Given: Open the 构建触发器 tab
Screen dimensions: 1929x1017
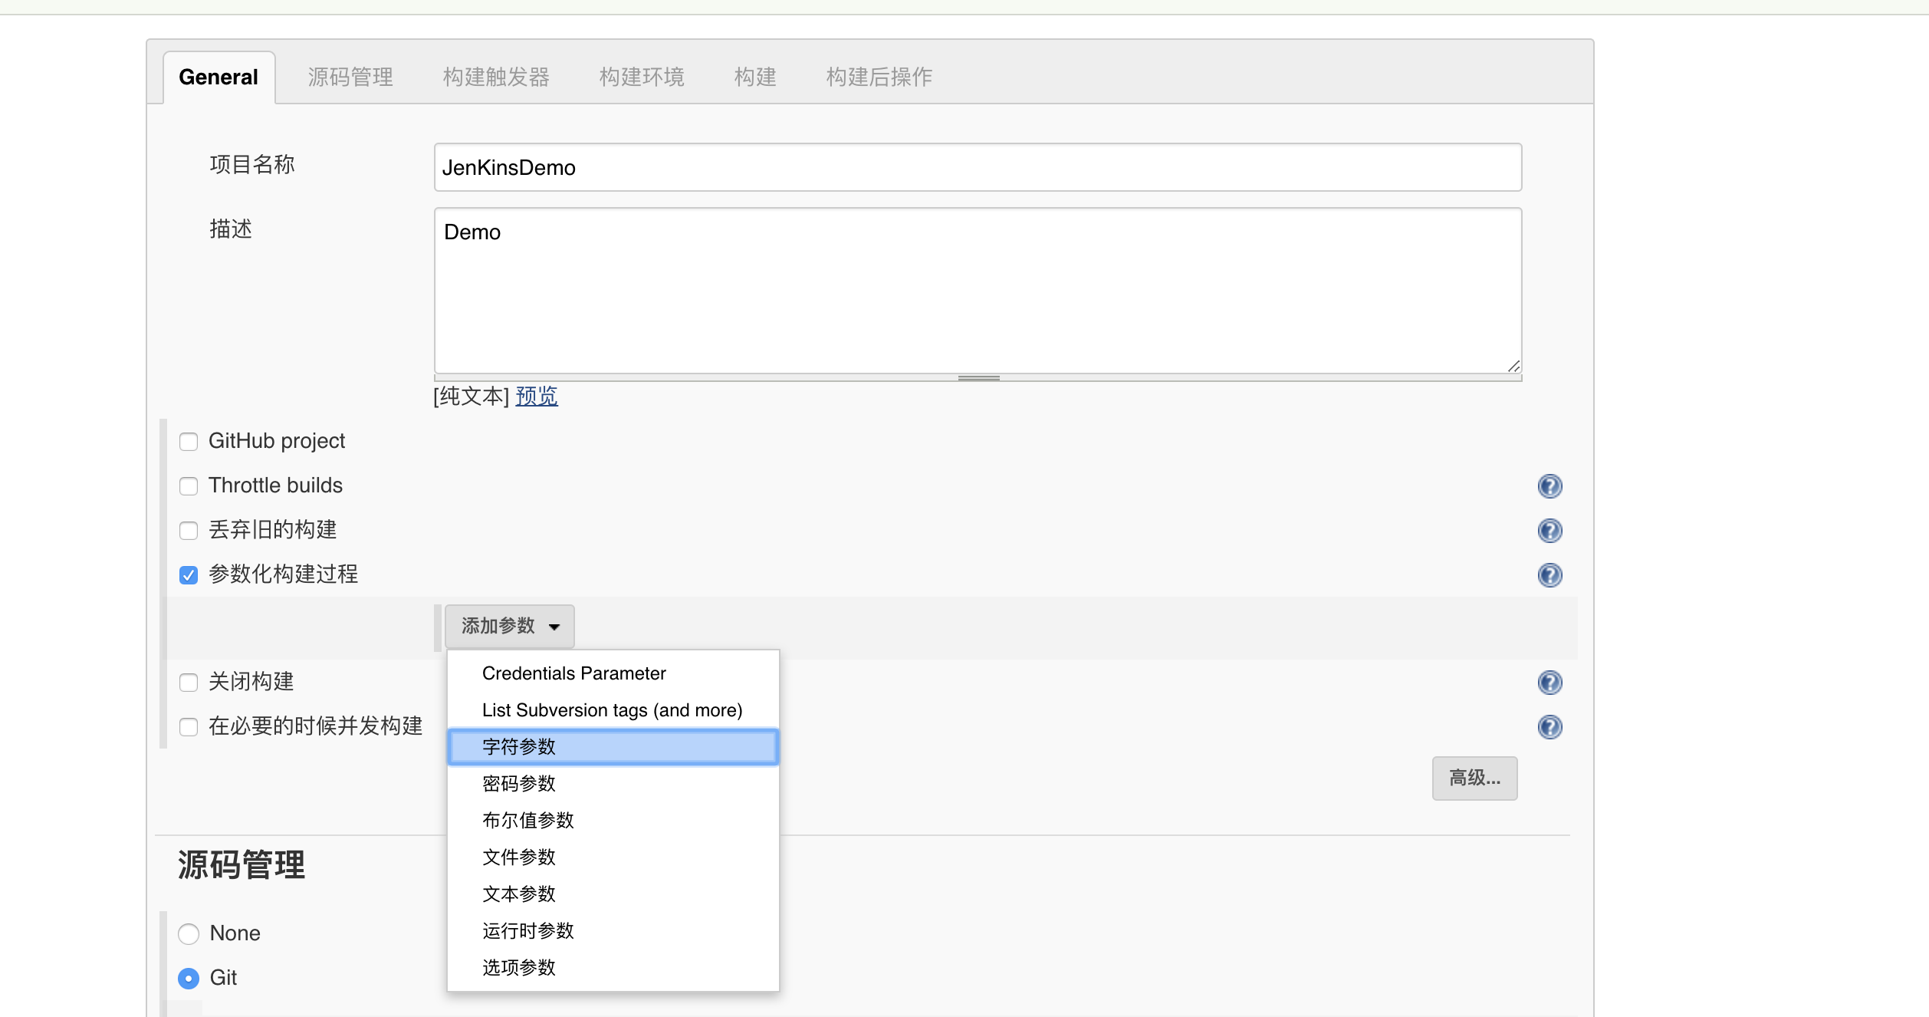Looking at the screenshot, I should (x=496, y=77).
